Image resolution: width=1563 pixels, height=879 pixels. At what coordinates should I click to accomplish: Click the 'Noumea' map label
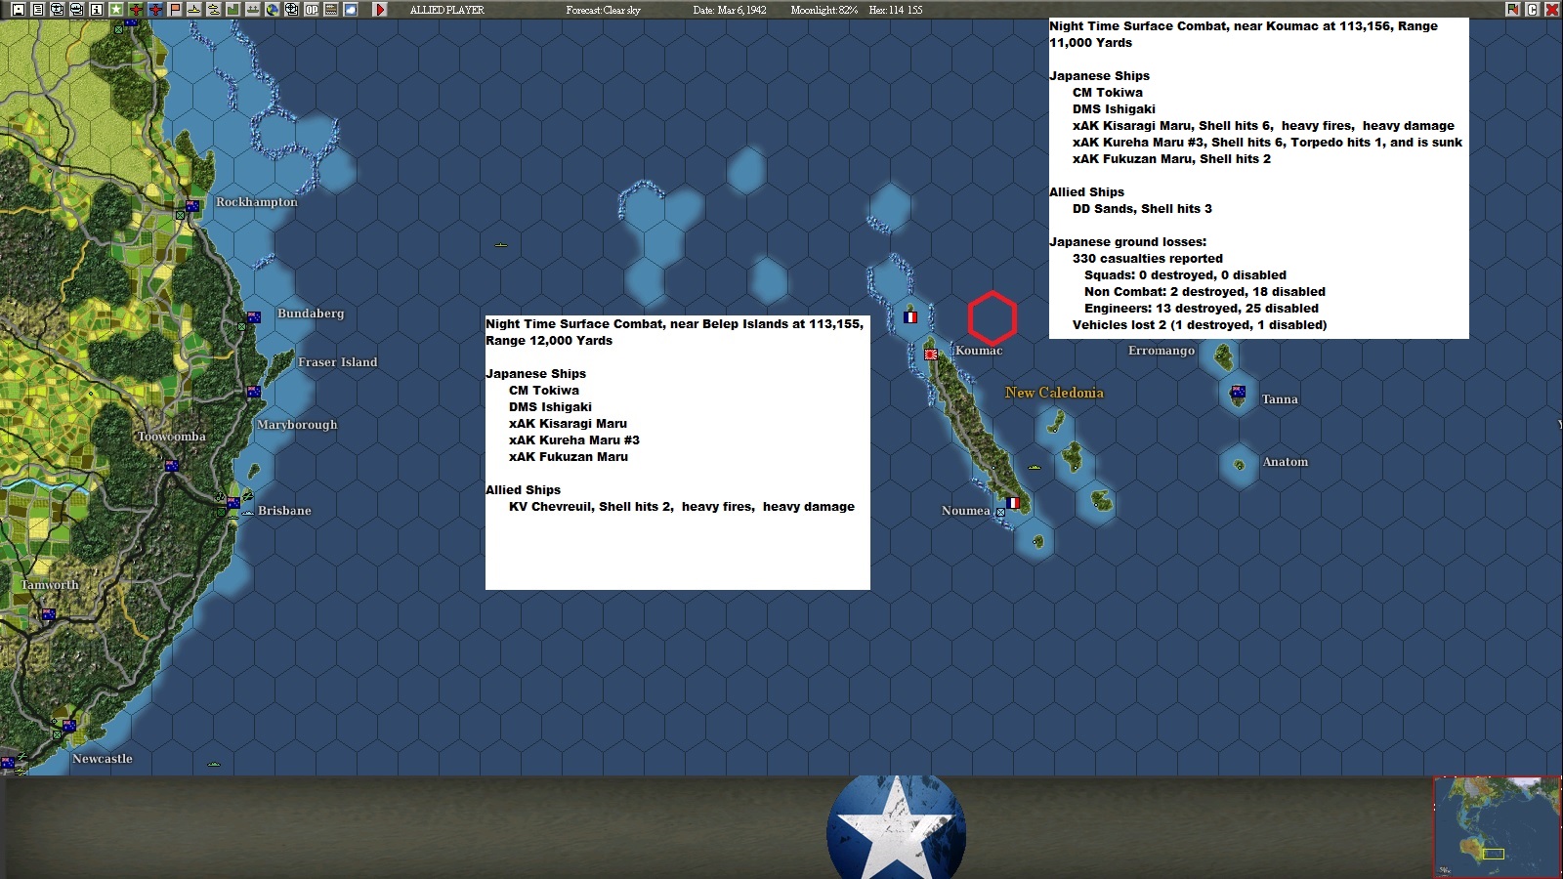point(966,511)
